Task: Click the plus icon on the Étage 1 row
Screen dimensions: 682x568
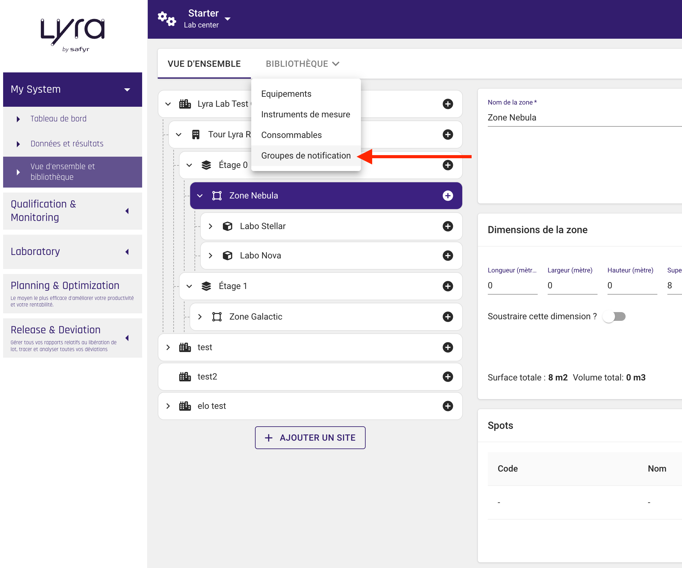Action: [x=448, y=286]
